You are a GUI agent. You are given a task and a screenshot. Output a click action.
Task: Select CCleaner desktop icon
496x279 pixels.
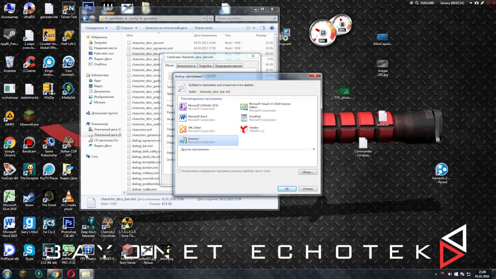coord(29,65)
